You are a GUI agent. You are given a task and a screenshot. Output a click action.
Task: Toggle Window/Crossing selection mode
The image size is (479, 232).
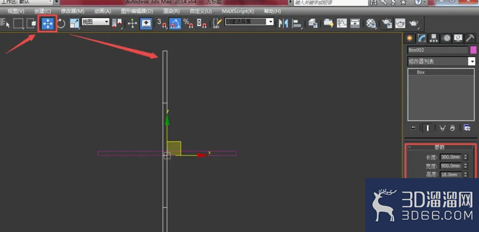pos(31,23)
